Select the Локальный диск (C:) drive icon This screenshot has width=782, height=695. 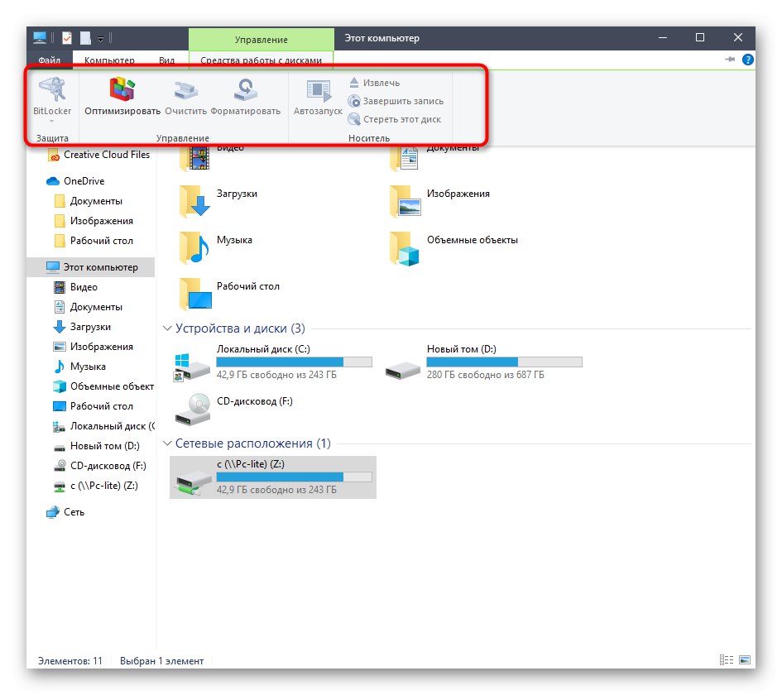pos(191,367)
